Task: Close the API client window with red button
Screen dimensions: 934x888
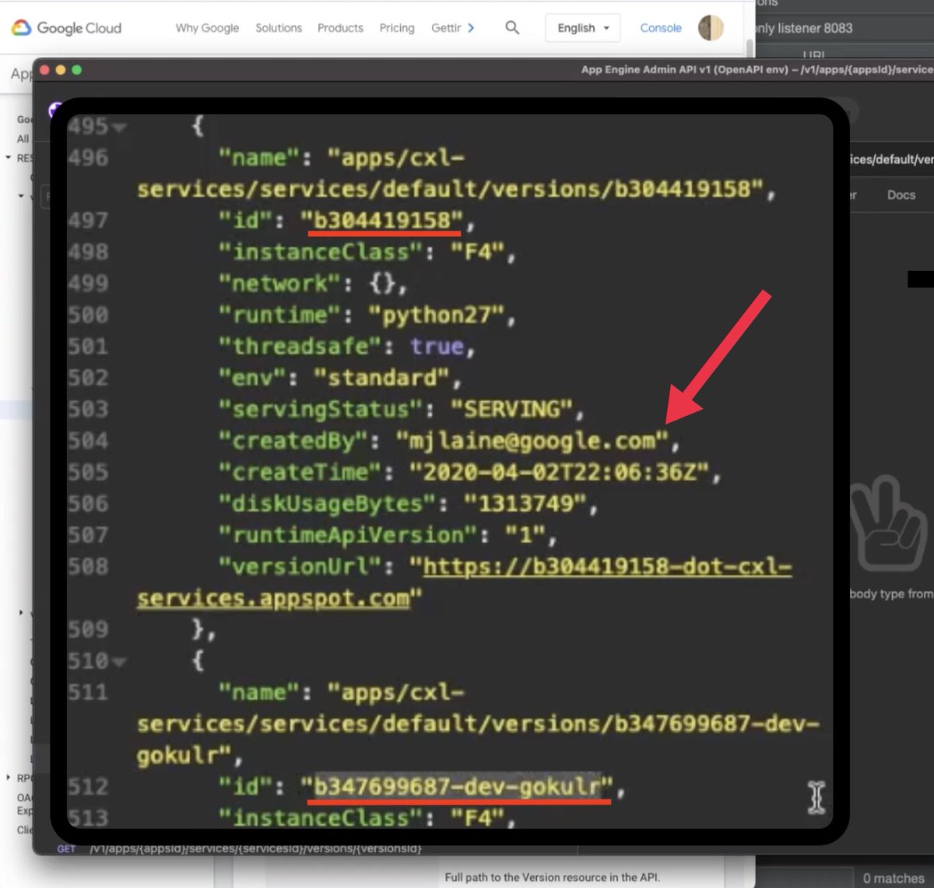Action: 44,70
